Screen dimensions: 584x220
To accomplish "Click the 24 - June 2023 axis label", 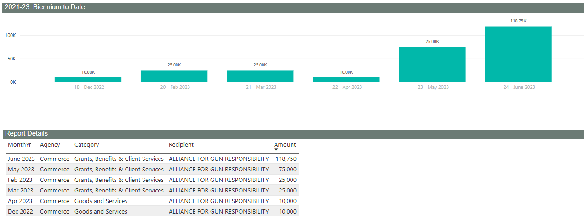I will pyautogui.click(x=519, y=87).
